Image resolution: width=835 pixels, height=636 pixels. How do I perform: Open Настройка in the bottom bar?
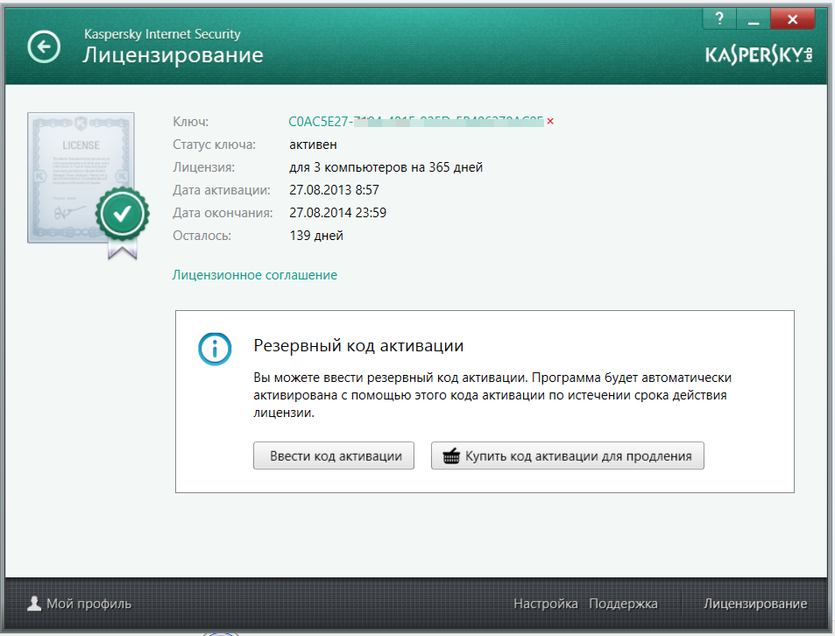coord(545,604)
